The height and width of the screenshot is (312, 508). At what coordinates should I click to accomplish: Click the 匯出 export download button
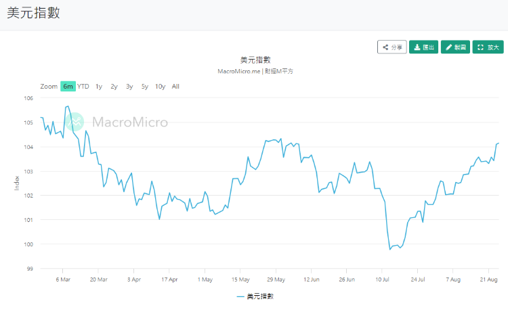(424, 47)
